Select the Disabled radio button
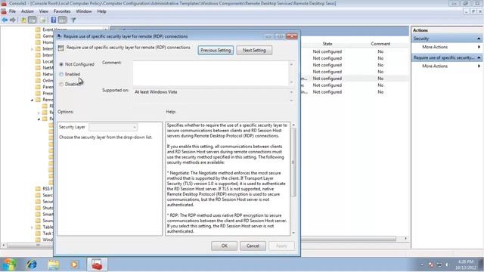 point(61,84)
